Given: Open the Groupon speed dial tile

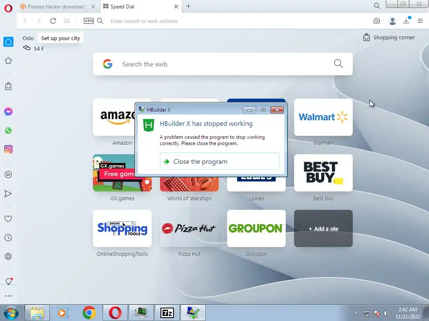Looking at the screenshot, I should tap(256, 229).
